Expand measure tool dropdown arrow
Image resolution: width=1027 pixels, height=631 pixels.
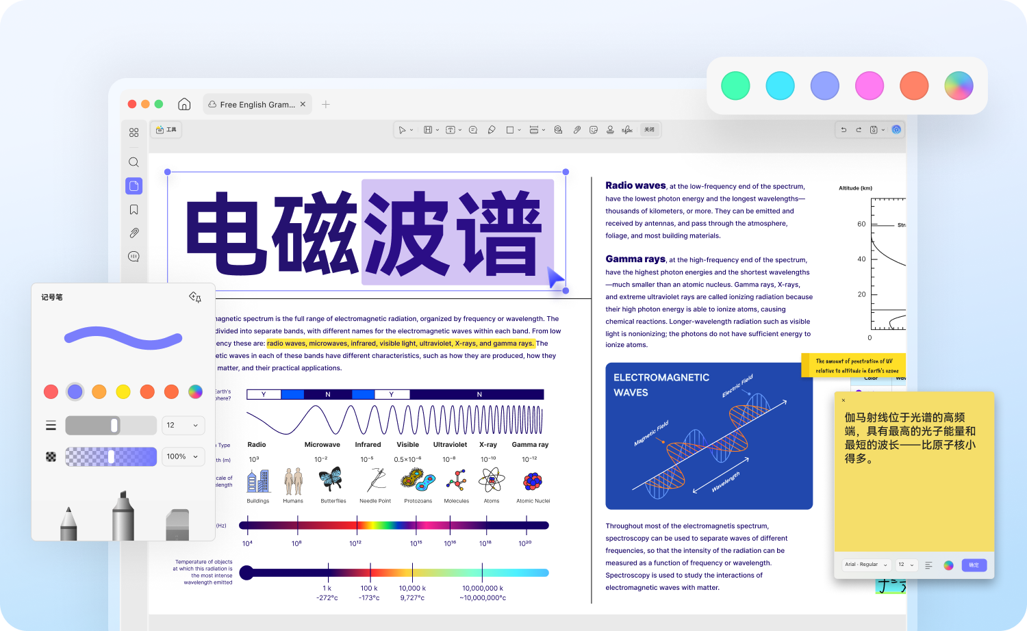pyautogui.click(x=544, y=130)
